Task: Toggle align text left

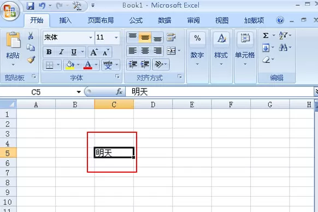Action: 133,51
